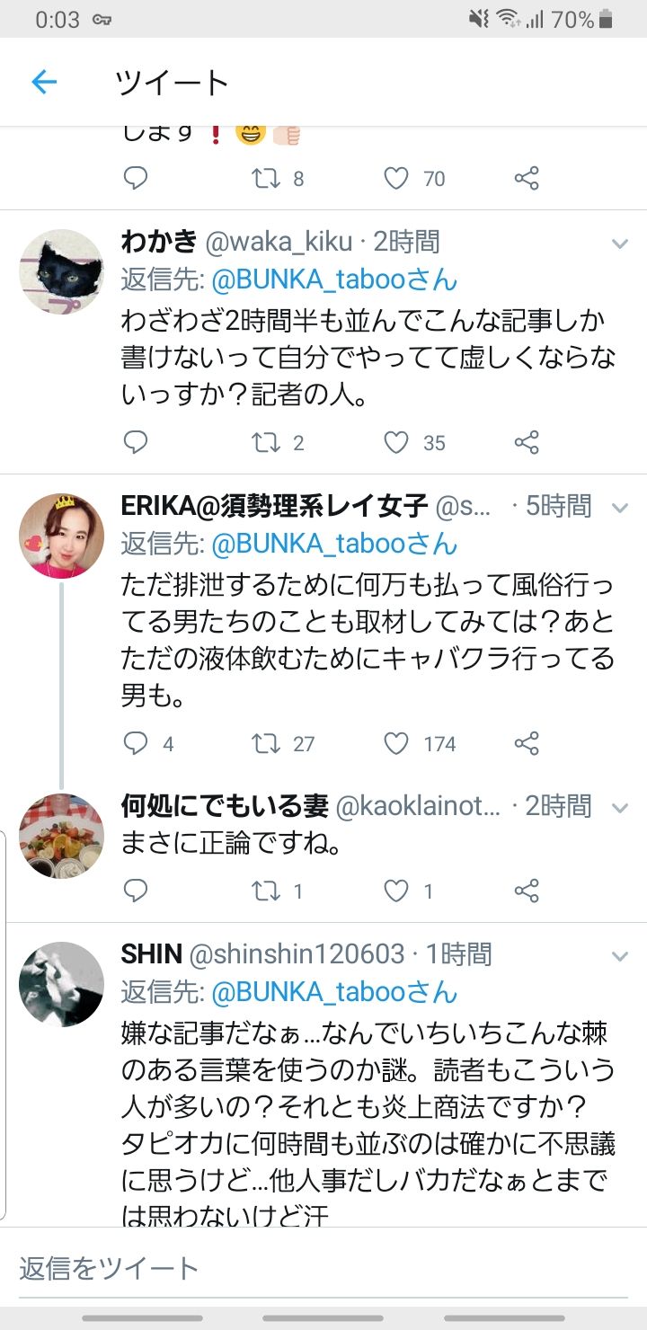Retweet わかき's tweet with 2 retweets
Viewport: 647px width, 1330px height.
pyautogui.click(x=266, y=442)
